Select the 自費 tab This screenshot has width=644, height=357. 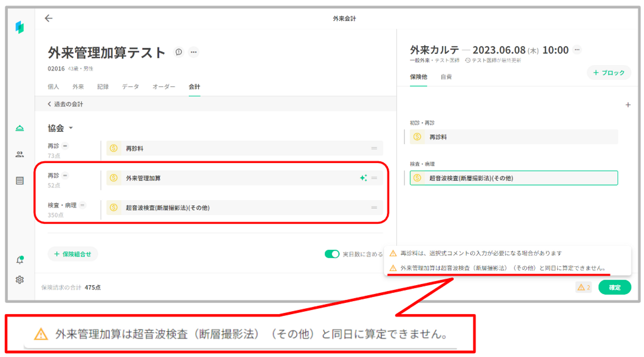[x=446, y=77]
